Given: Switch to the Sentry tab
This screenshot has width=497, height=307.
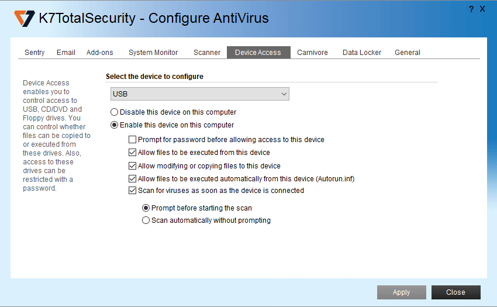Looking at the screenshot, I should 34,53.
